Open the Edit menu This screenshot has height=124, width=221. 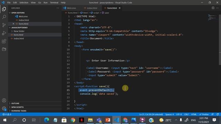coord(15,2)
